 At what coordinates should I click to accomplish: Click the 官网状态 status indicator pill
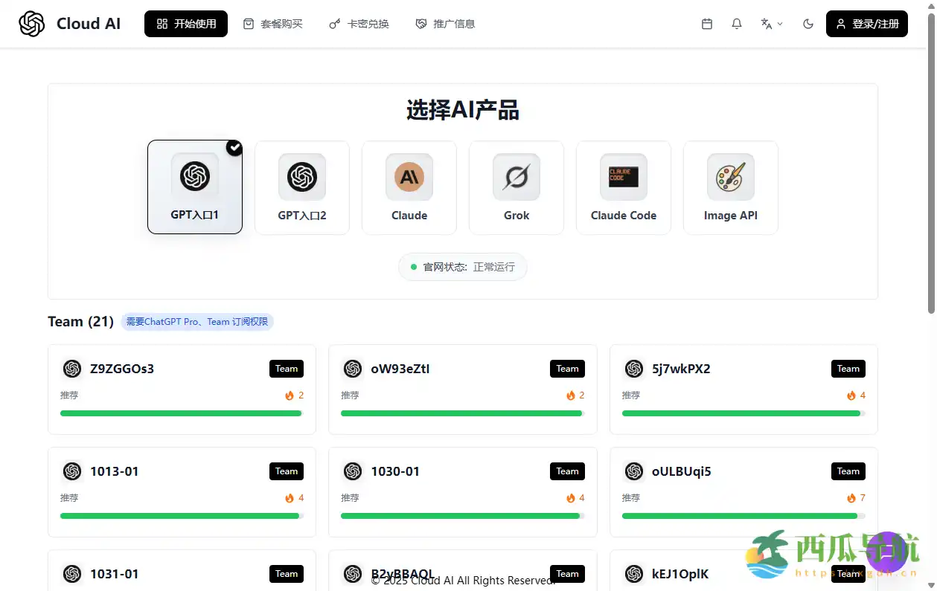click(462, 266)
